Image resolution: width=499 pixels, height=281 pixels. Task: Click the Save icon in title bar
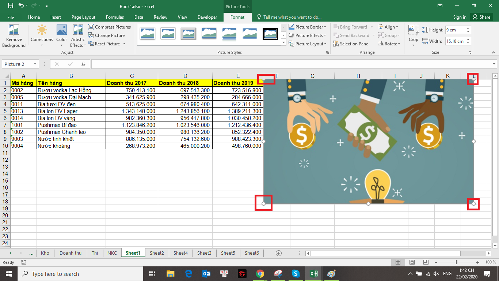pyautogui.click(x=10, y=6)
